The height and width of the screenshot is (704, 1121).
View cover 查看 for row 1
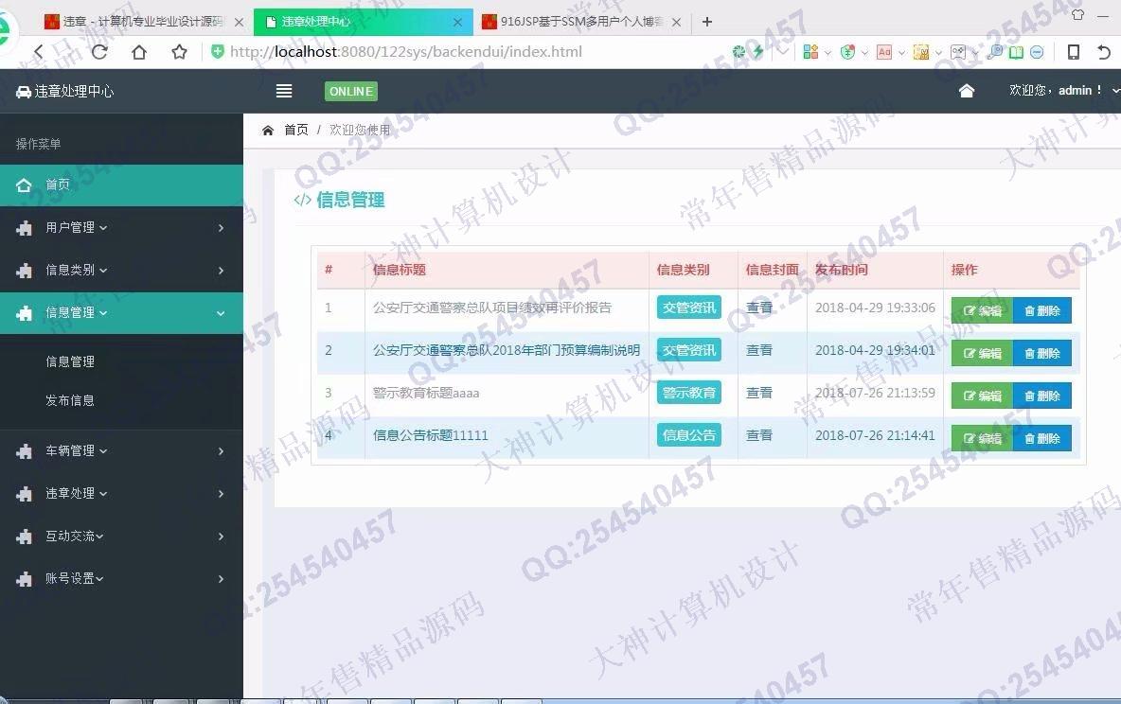click(x=759, y=308)
